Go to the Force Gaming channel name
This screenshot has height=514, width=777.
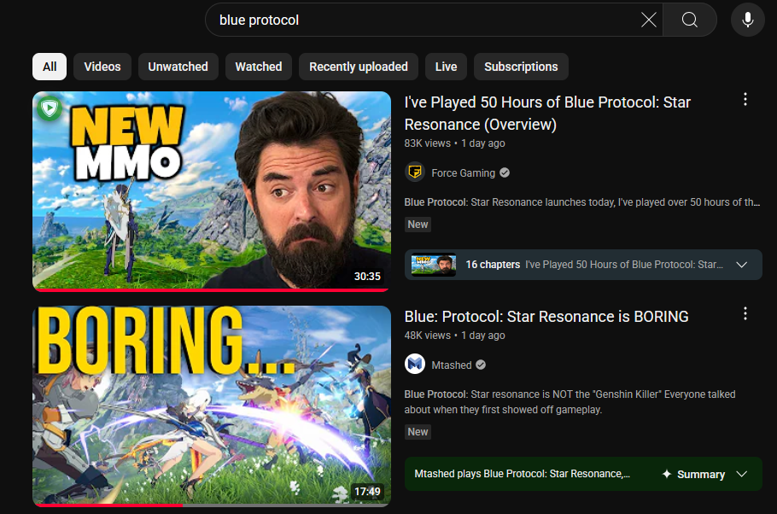pyautogui.click(x=463, y=173)
